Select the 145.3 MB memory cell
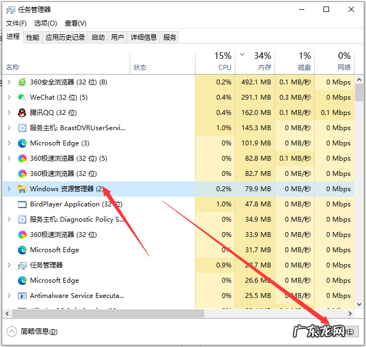 click(x=255, y=128)
